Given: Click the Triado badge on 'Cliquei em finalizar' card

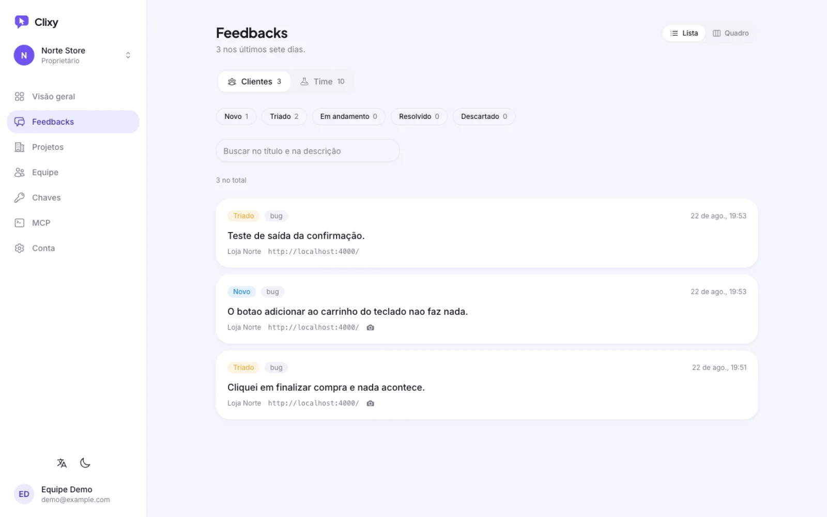Looking at the screenshot, I should (x=243, y=368).
